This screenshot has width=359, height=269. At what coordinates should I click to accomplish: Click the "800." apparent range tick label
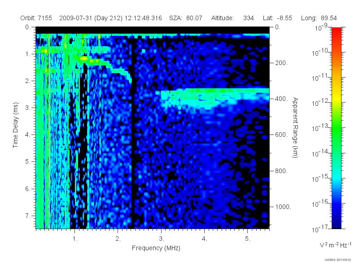pos(281,171)
